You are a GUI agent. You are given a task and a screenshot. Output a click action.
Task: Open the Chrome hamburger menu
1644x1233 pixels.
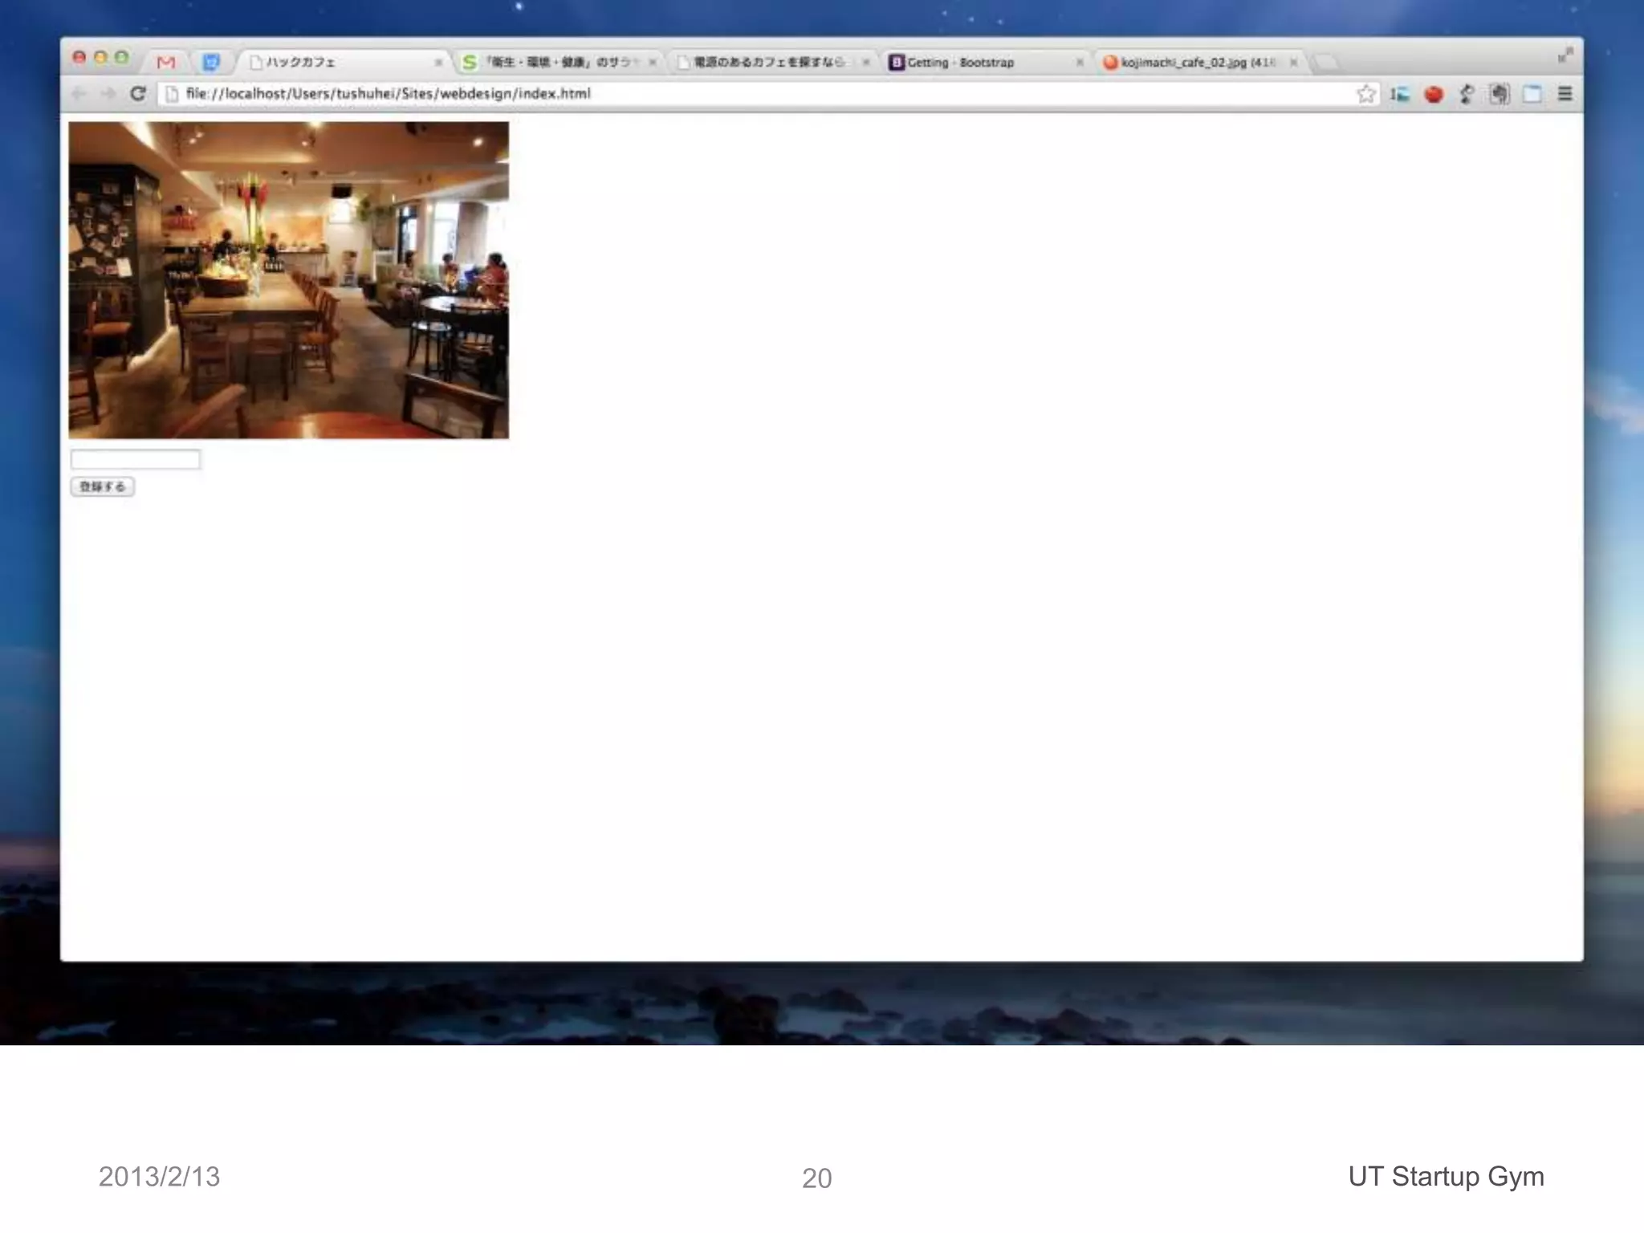click(1565, 94)
